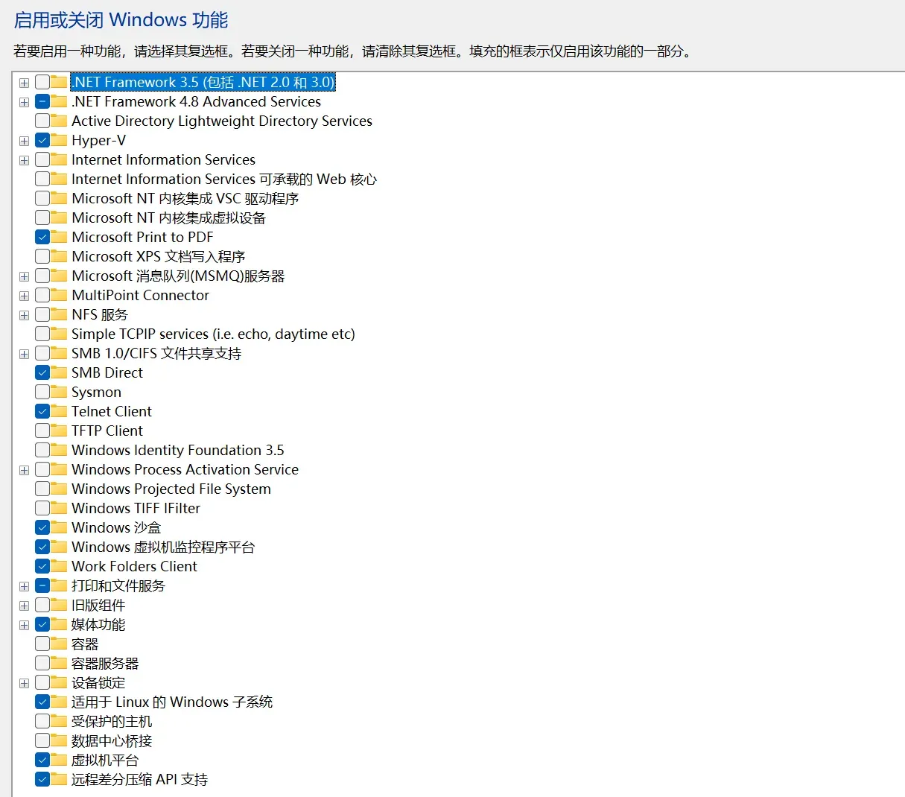This screenshot has height=797, width=905.
Task: Select Microsoft NT 内核集成 VSC 驱动程序 label
Action: (x=185, y=198)
